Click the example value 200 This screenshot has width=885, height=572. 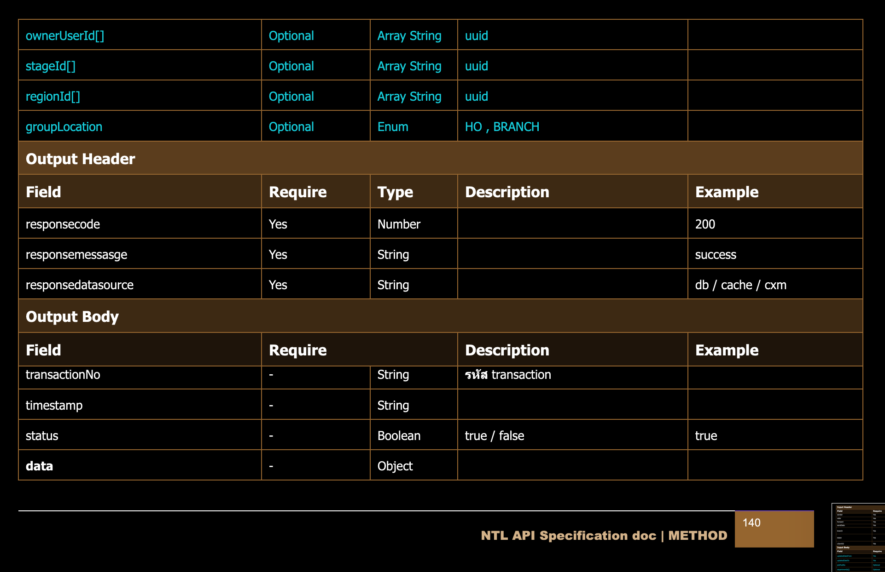tap(705, 224)
